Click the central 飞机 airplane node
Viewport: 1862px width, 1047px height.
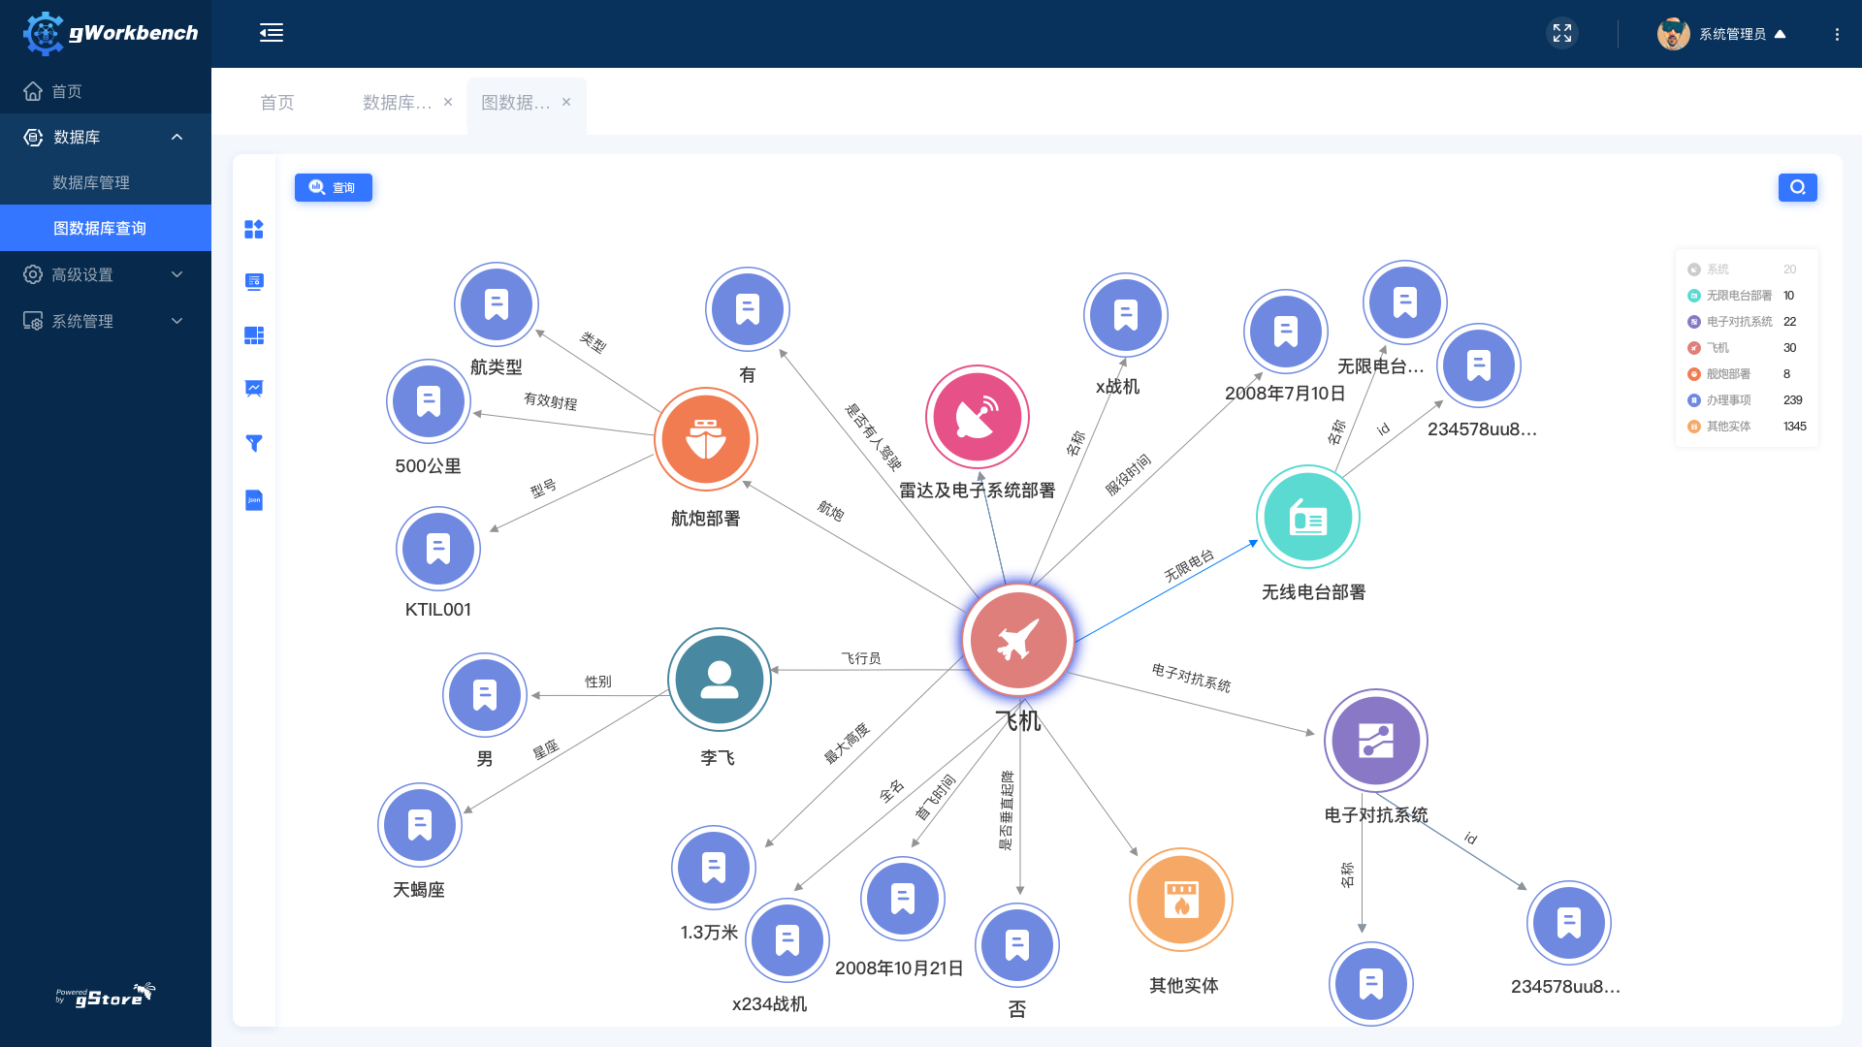point(1017,640)
